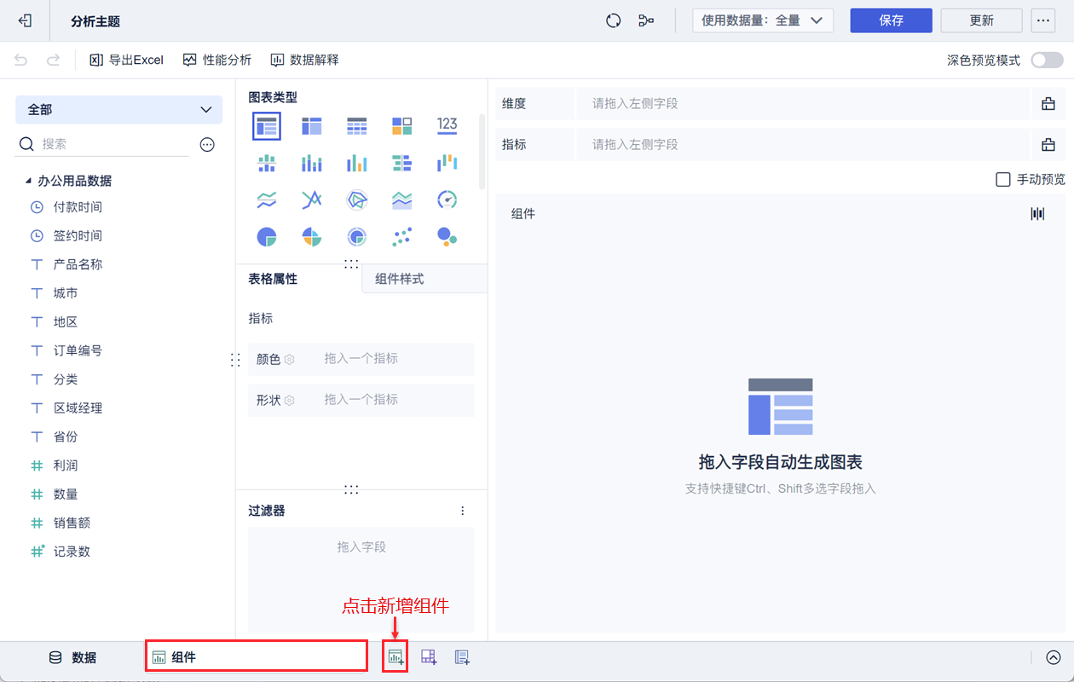Select the 组件 tab at bottom
Screen dimensions: 1074x682
pyautogui.click(x=256, y=656)
